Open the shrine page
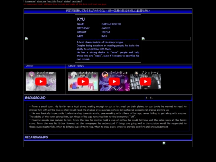Screen dimensions: 216x162 (x=67, y=1)
